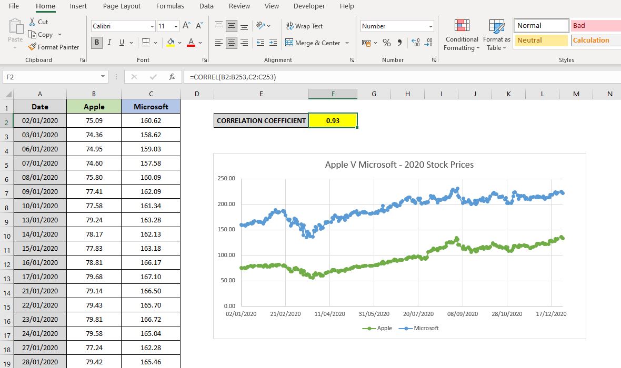
Task: Toggle Merge & Center on selected cells
Action: (x=314, y=43)
